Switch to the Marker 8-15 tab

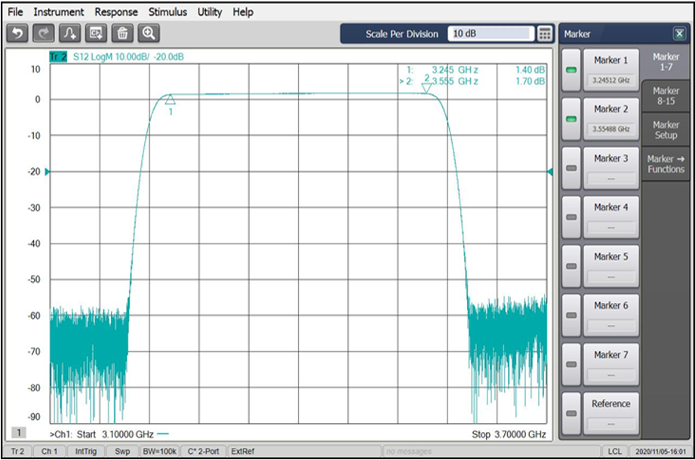pos(666,96)
